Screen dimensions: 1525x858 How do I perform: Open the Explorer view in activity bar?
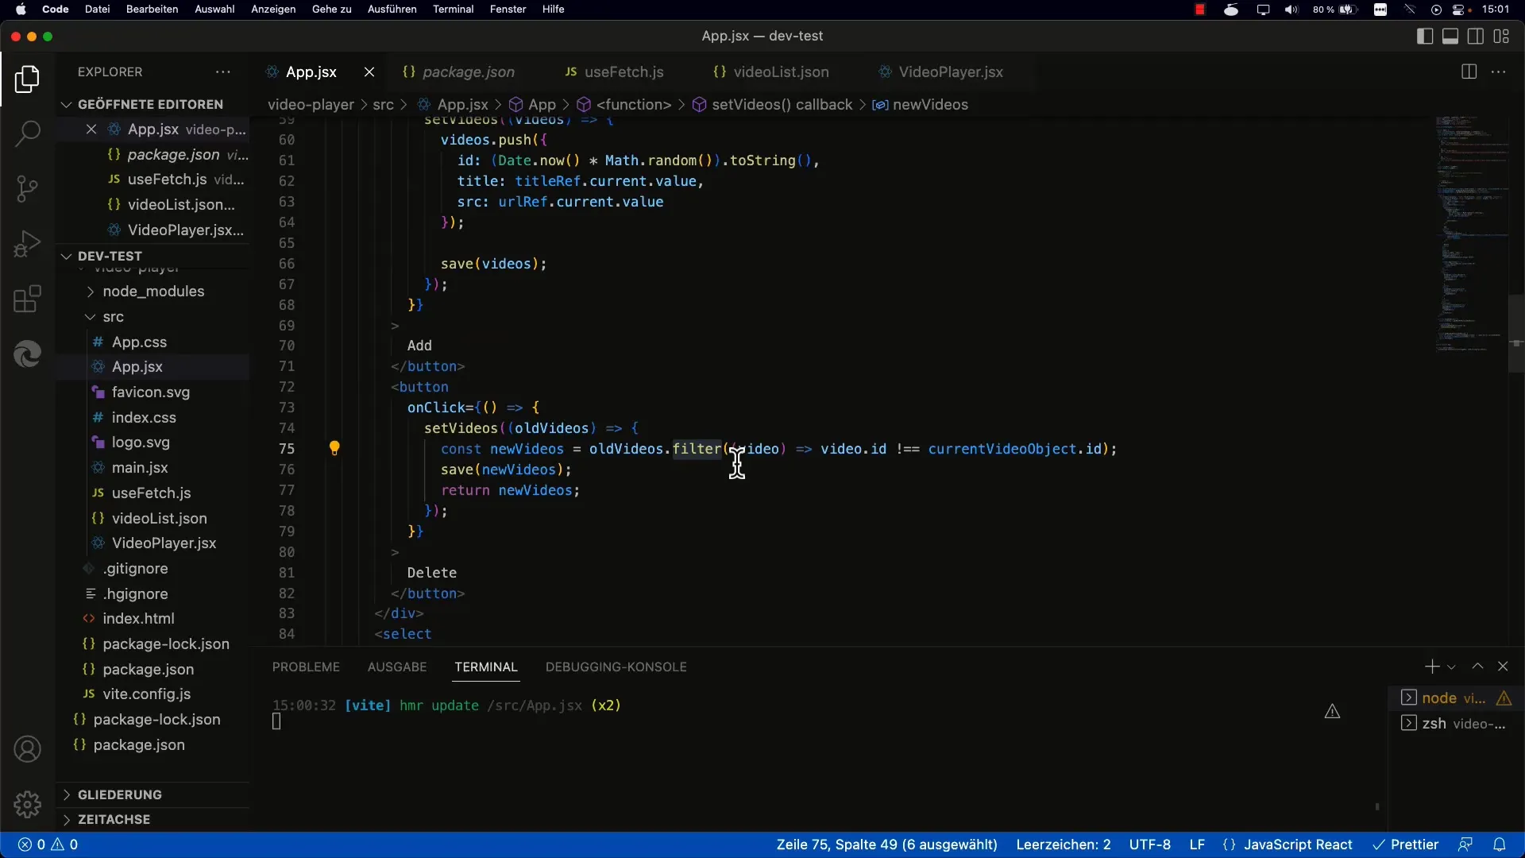tap(27, 79)
